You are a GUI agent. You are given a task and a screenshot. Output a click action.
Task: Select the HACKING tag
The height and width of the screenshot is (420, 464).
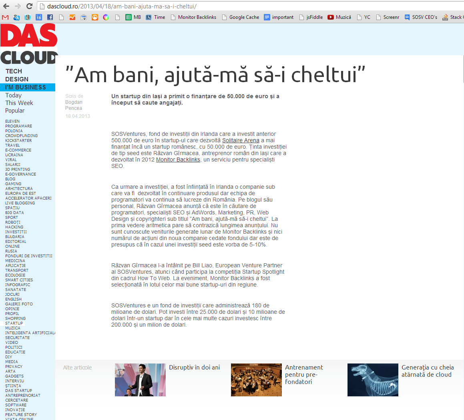14,227
